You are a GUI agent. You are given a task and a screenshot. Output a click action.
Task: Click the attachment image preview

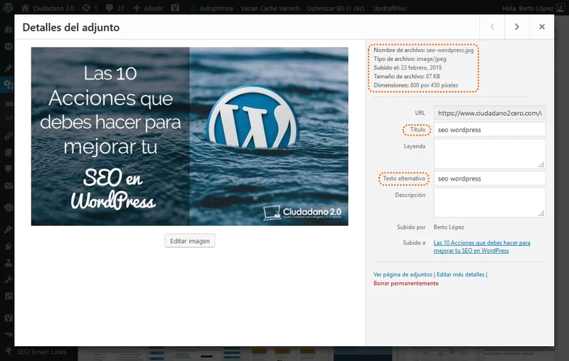pyautogui.click(x=189, y=136)
